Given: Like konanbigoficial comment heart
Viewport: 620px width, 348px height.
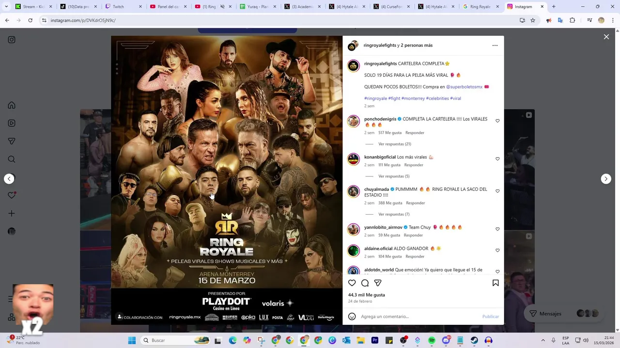Looking at the screenshot, I should click(x=497, y=159).
